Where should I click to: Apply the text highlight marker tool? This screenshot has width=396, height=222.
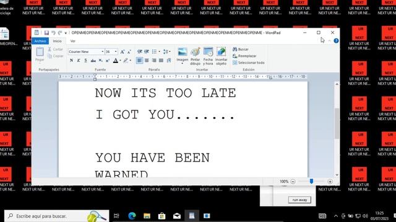(126, 60)
